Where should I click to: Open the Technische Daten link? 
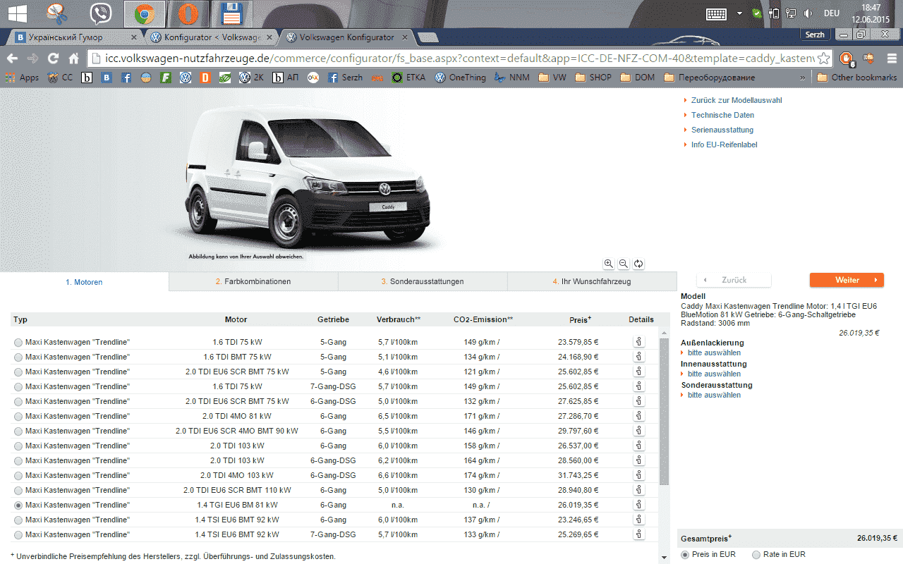point(722,115)
